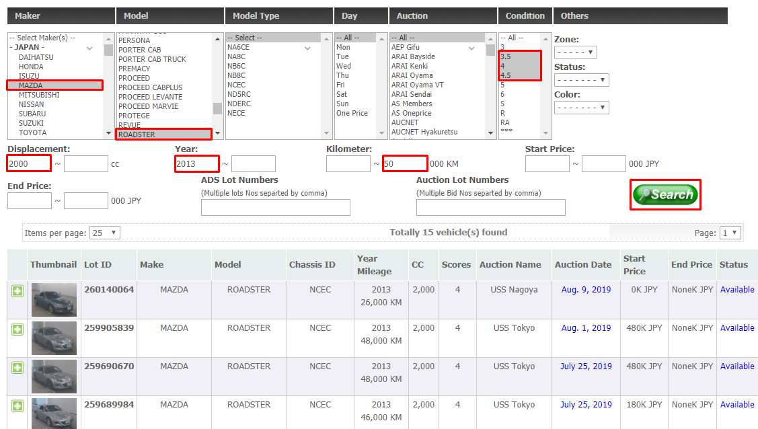Expand row for lot 259689984
The height and width of the screenshot is (429, 758).
pos(17,405)
